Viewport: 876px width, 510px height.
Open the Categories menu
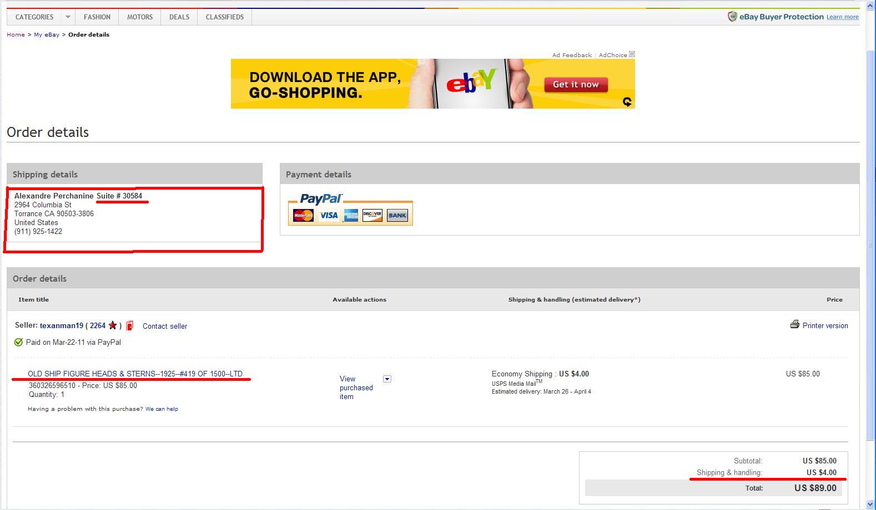34,17
